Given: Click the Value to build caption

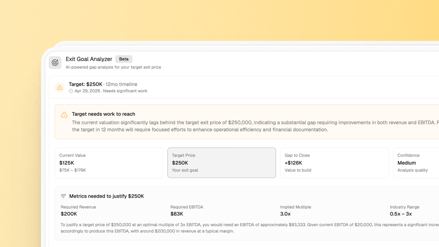Looking at the screenshot, I should tap(298, 170).
